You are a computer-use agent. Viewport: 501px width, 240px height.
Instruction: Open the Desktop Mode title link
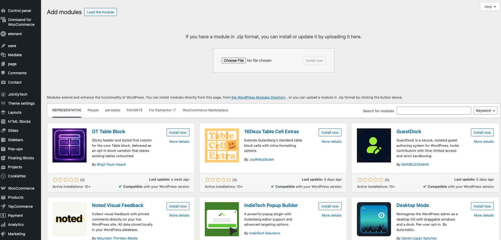coord(413,205)
